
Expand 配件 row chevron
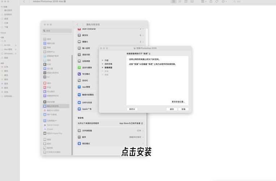coord(143,137)
